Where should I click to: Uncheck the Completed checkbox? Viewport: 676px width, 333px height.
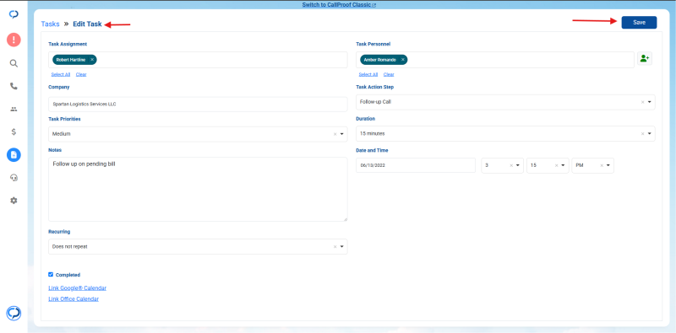51,275
